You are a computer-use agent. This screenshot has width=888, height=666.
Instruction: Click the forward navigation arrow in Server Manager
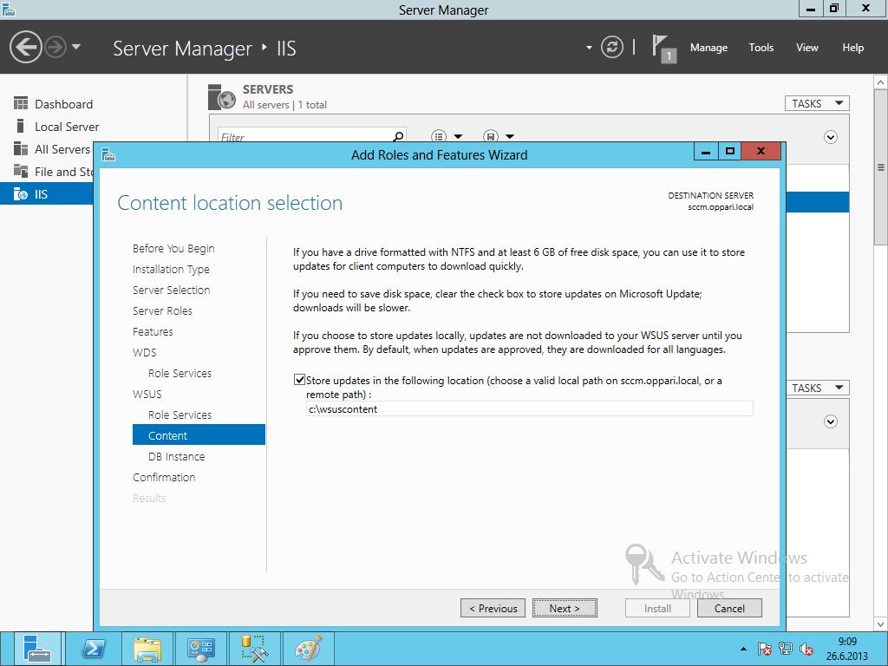pos(55,47)
